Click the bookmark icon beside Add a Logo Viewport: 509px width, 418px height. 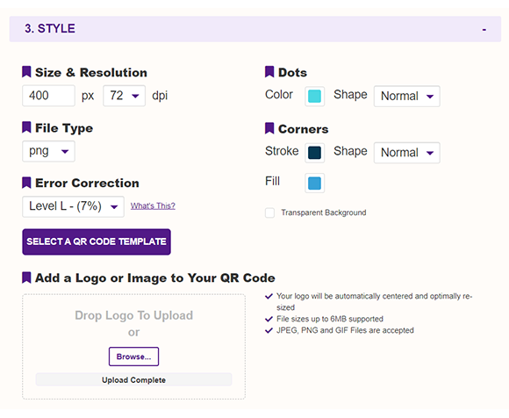click(26, 277)
